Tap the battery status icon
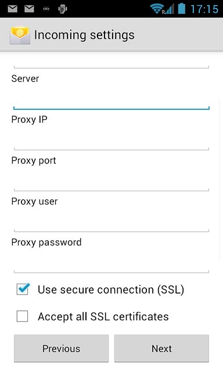This screenshot has height=372, width=223. point(182,8)
